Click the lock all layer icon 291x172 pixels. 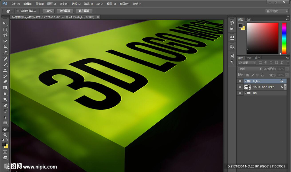262,75
